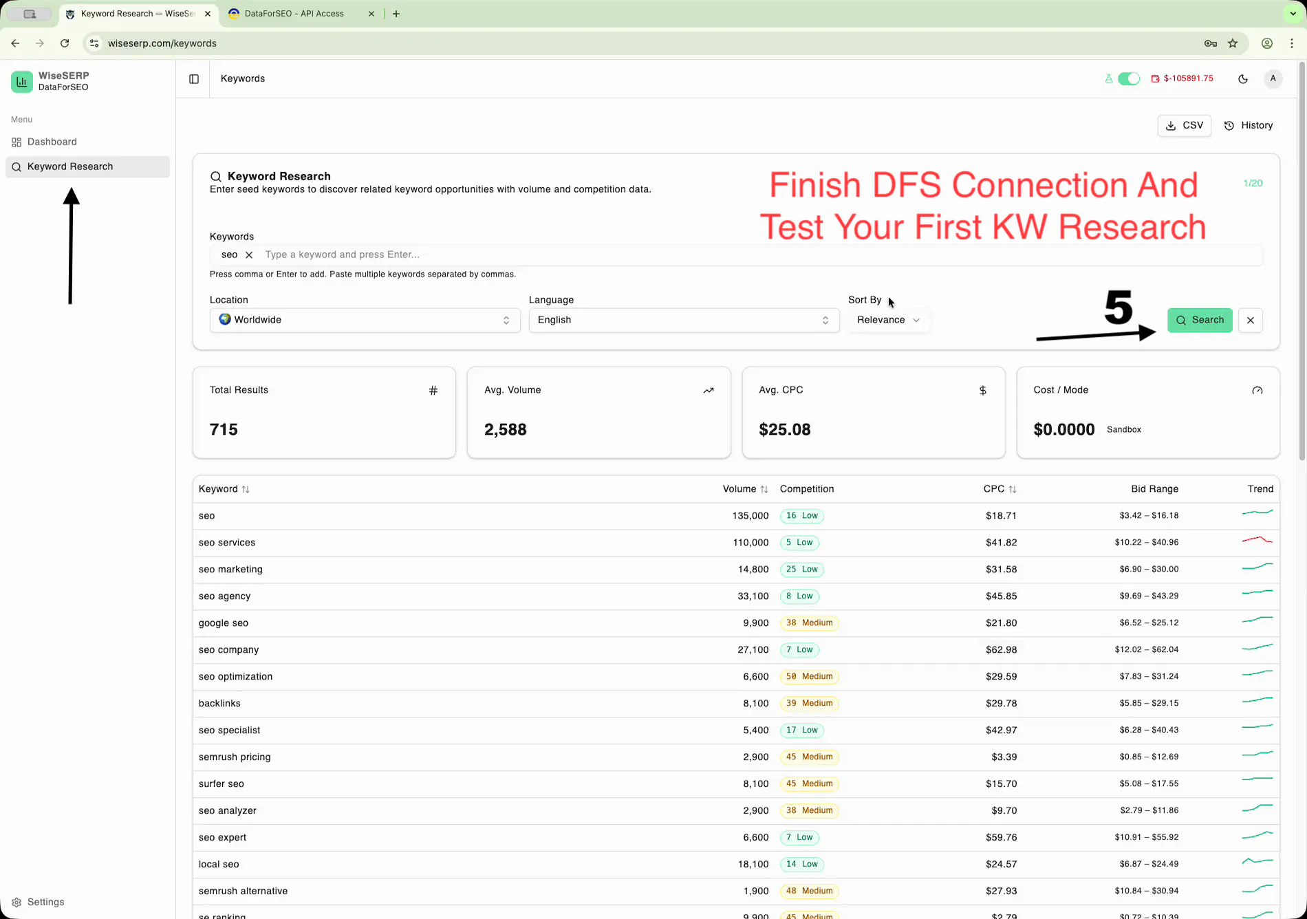
Task: Switch to dark mode moon icon
Action: pos(1243,78)
